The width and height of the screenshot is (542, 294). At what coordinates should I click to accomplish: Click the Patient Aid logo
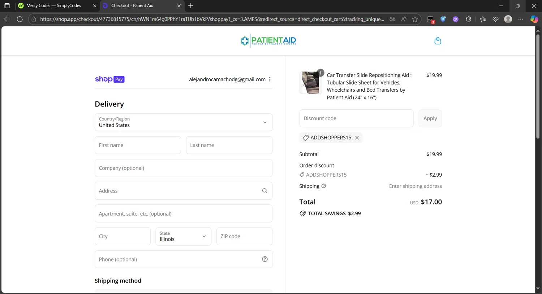tap(268, 41)
